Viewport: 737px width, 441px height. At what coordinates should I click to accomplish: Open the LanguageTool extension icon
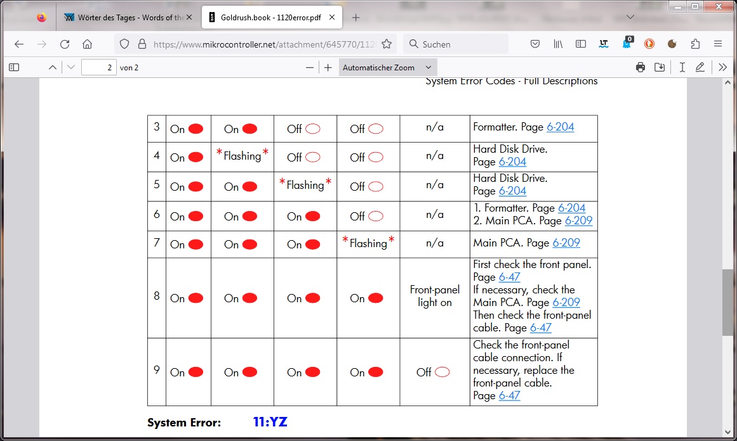click(604, 44)
